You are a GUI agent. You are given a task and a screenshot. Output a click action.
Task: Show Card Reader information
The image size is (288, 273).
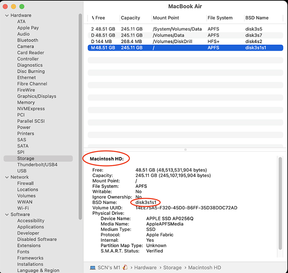(31, 53)
